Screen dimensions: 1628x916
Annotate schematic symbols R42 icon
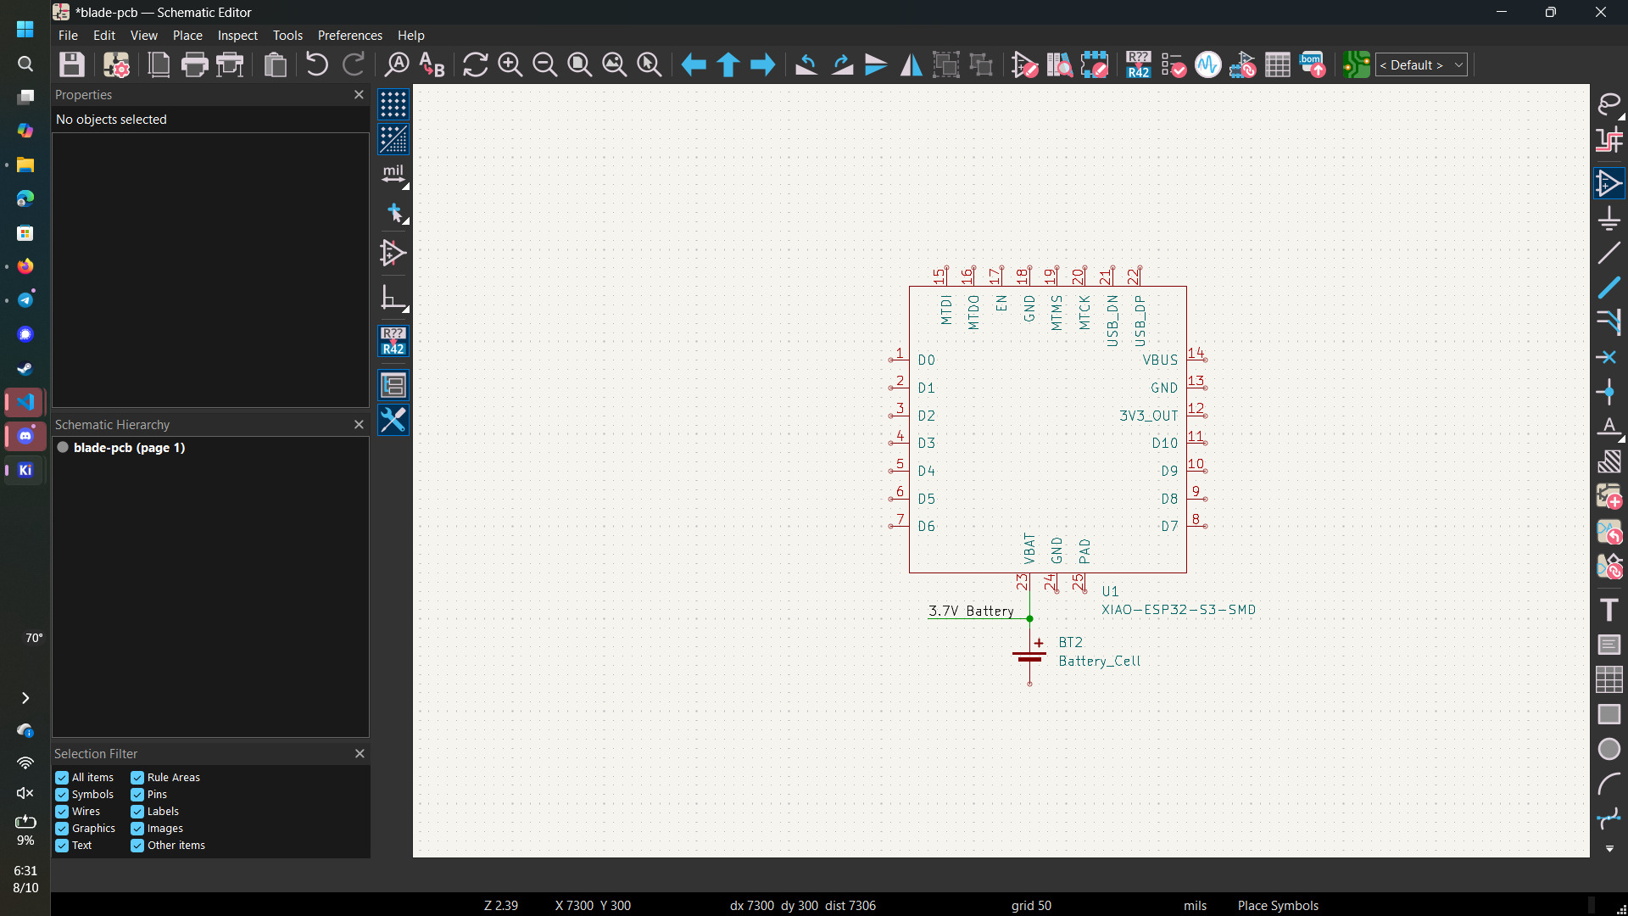pyautogui.click(x=1138, y=65)
